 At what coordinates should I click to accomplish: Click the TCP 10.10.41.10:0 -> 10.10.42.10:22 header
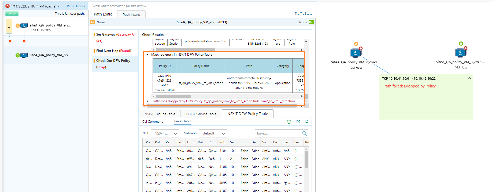(409, 79)
